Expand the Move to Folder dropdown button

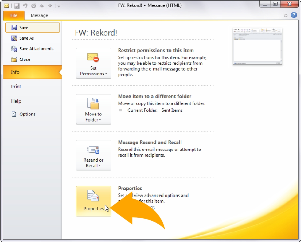(x=93, y=109)
